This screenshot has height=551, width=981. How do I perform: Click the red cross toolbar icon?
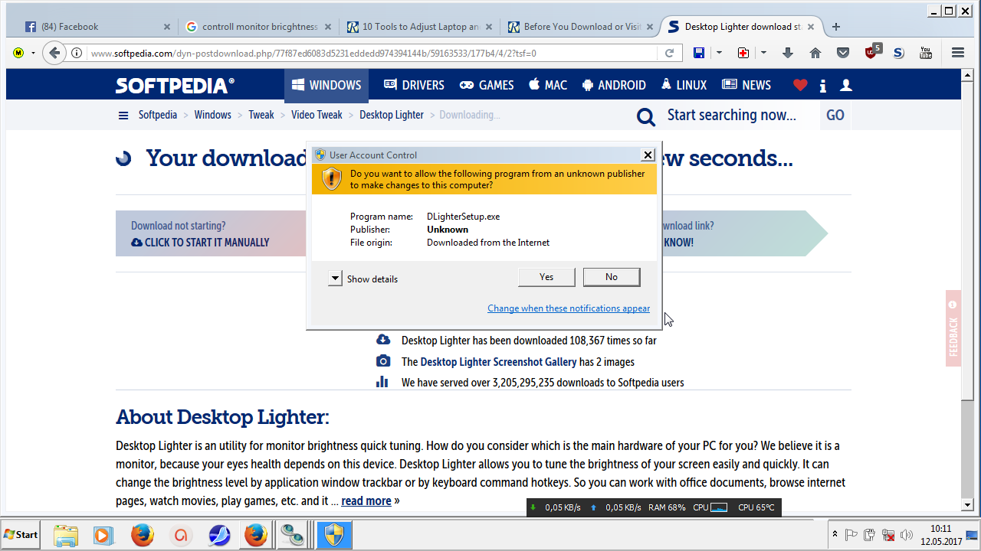(743, 53)
